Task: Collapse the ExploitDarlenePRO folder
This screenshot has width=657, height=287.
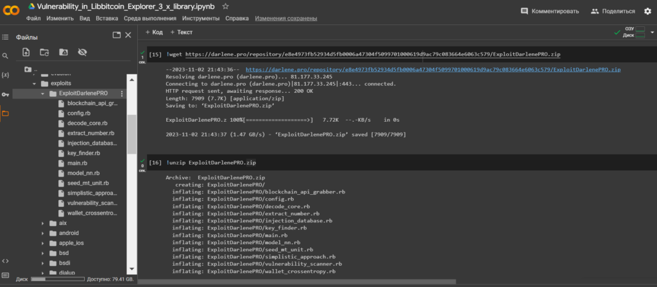Action: point(42,94)
